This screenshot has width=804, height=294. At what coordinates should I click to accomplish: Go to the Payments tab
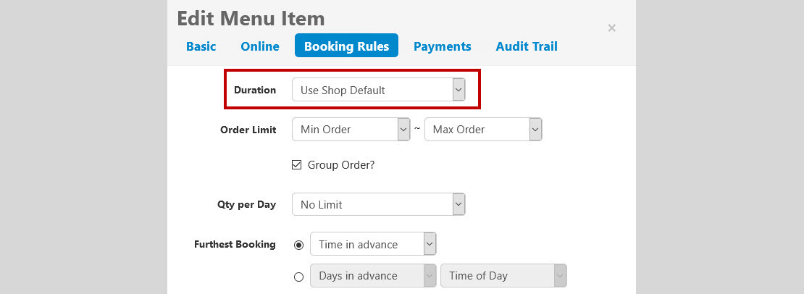point(442,46)
